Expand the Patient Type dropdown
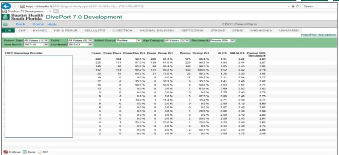The image size is (339, 155). pos(36,40)
